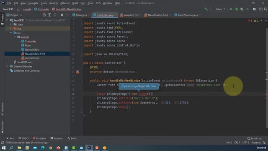The image size is (268, 151).
Task: Open File Explorer from the taskbar
Action: click(19, 148)
